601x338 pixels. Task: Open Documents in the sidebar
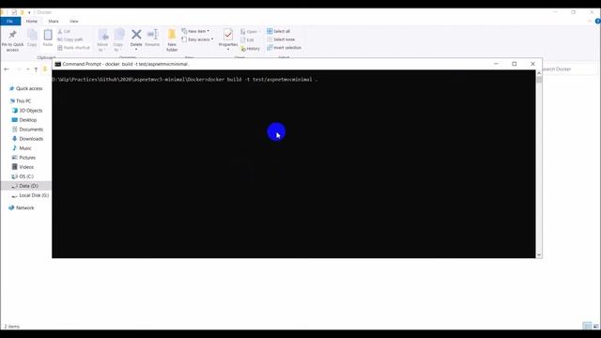point(27,130)
